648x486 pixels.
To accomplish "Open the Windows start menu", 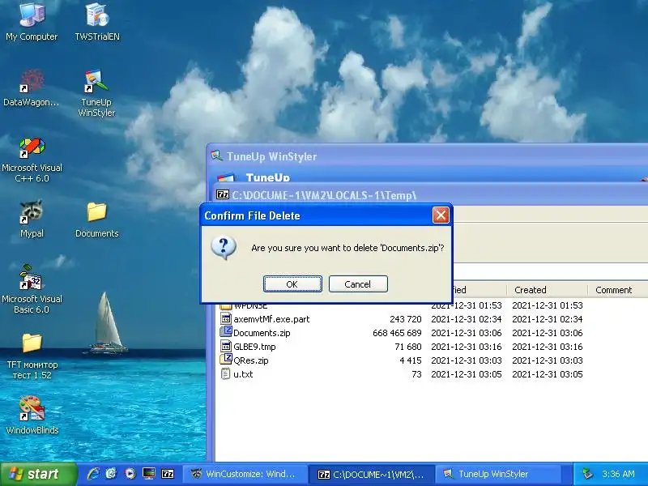I will pos(39,474).
